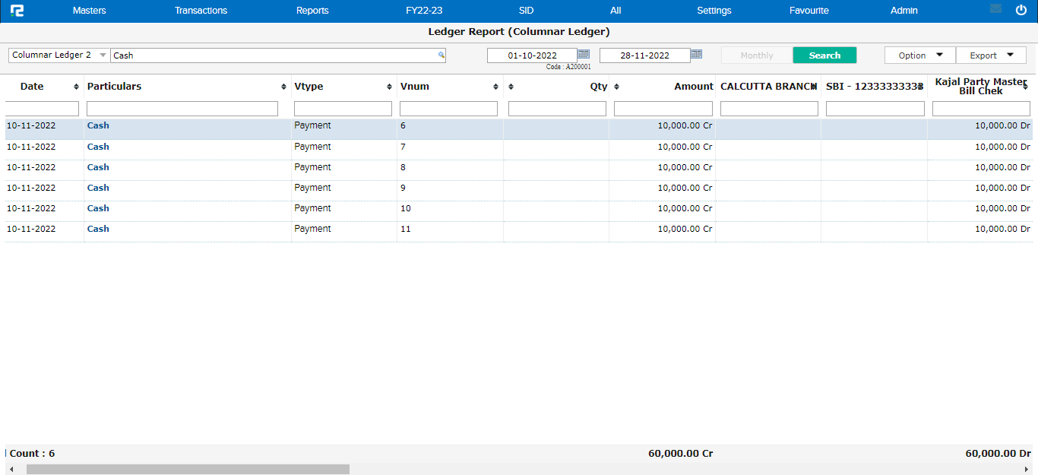This screenshot has height=475, width=1038.
Task: Open the Export dropdown menu
Action: click(x=991, y=55)
